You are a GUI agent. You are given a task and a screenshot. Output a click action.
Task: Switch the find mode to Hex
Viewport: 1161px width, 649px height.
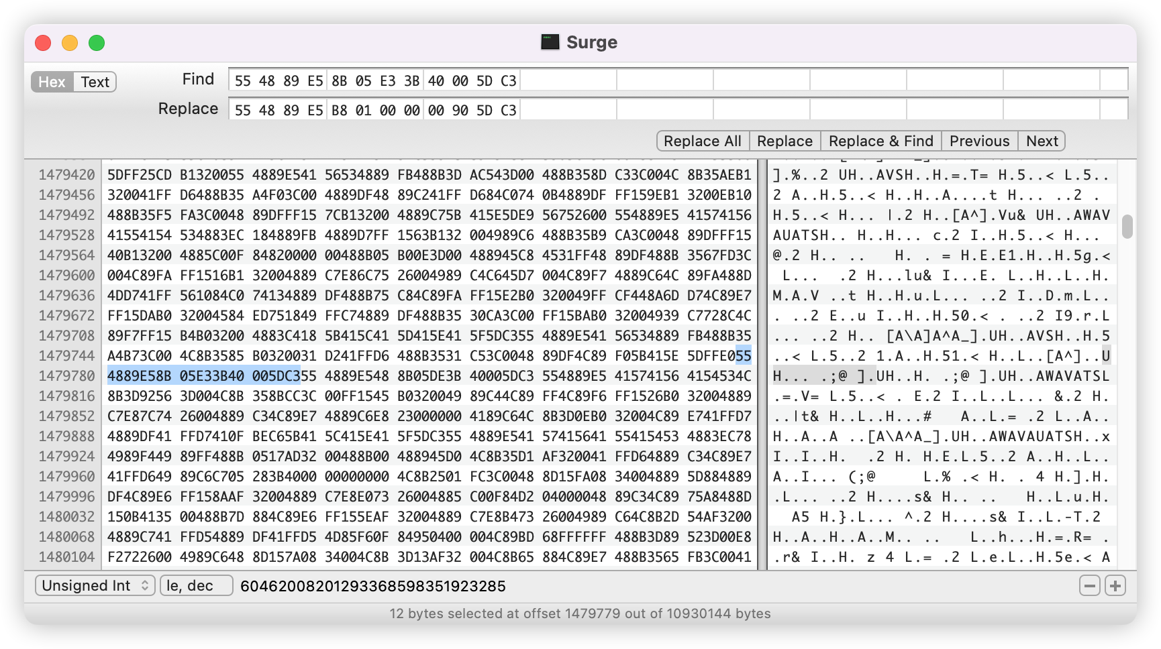tap(52, 82)
